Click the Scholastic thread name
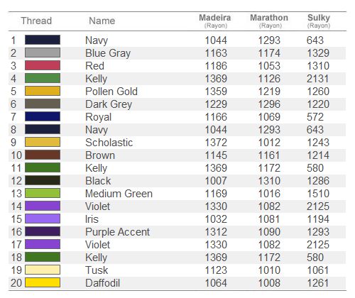 [109, 143]
